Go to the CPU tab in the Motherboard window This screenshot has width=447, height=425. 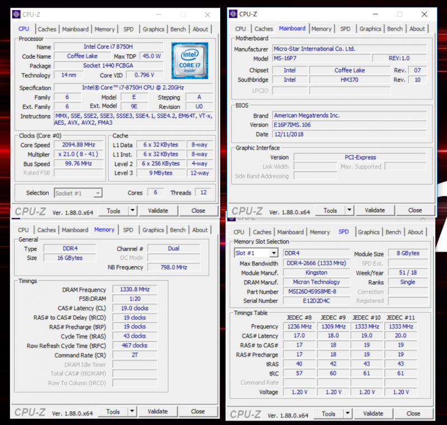[240, 29]
